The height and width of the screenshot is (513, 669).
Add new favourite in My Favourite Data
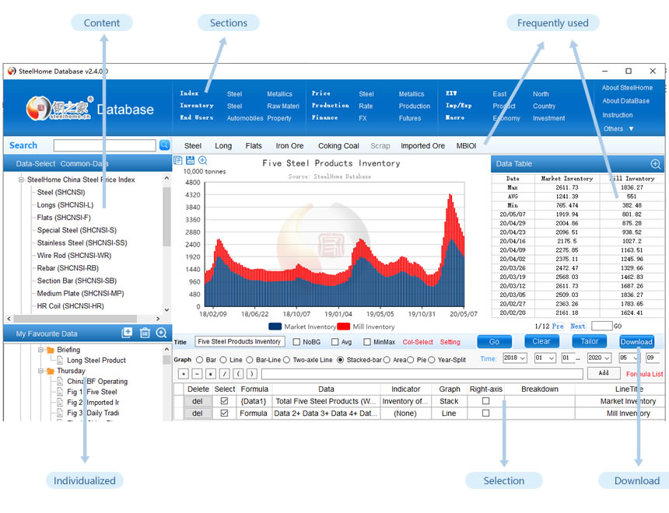[127, 333]
